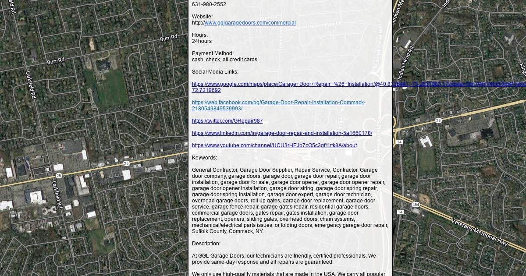The height and width of the screenshot is (276, 526).
Task: Visit the Facebook page link
Action: click(x=278, y=103)
